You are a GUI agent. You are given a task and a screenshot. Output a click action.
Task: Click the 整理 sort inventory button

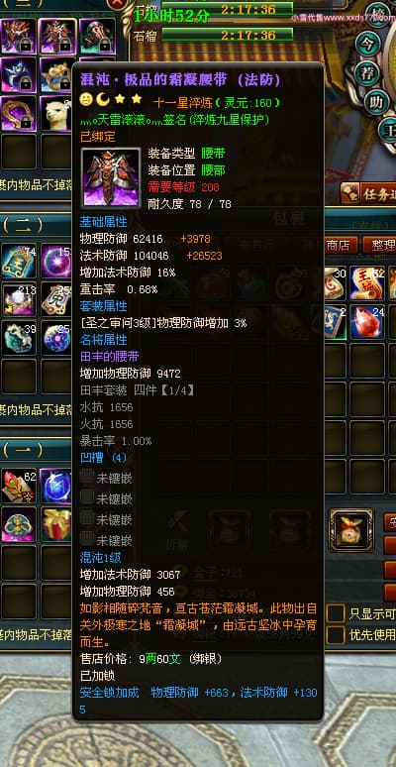tap(379, 245)
